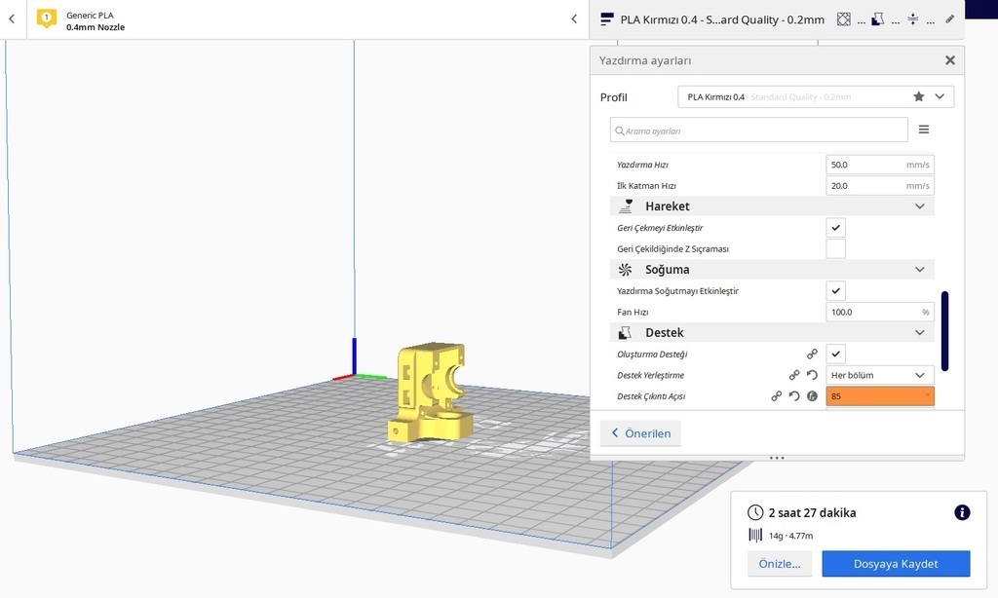The width and height of the screenshot is (998, 598).
Task: Uncheck Yazdırma Soğutmayı Etkinleştir
Action: [x=835, y=290]
